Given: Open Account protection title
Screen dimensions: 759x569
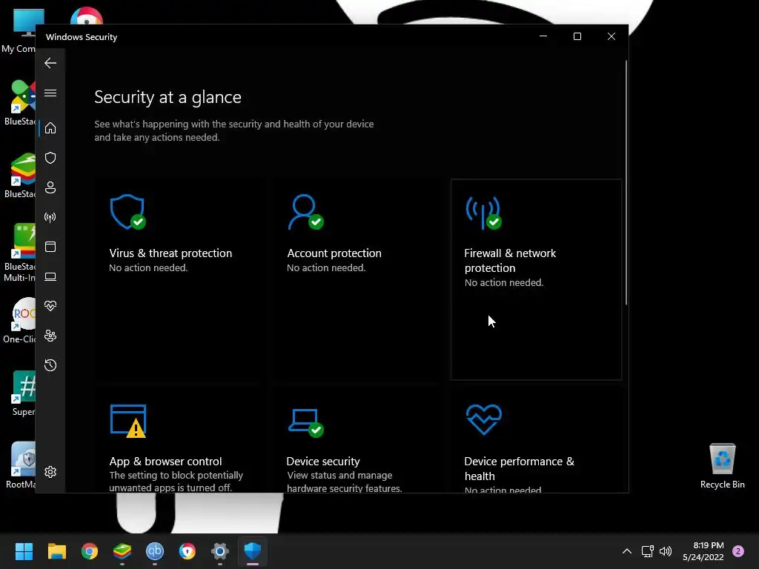Looking at the screenshot, I should click(334, 253).
